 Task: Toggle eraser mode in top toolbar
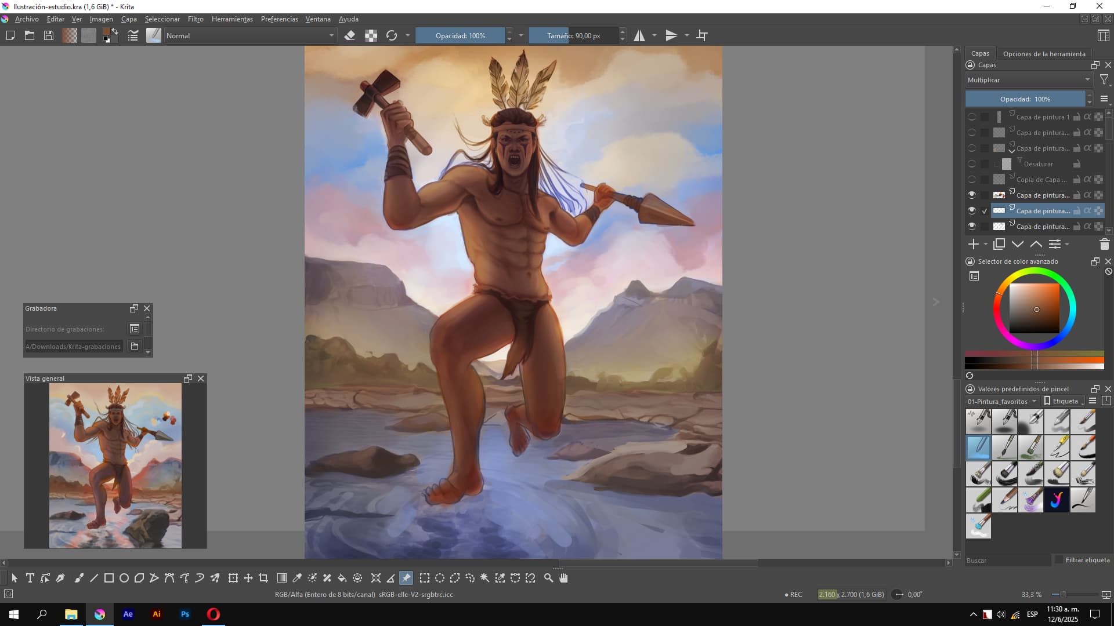click(x=349, y=35)
